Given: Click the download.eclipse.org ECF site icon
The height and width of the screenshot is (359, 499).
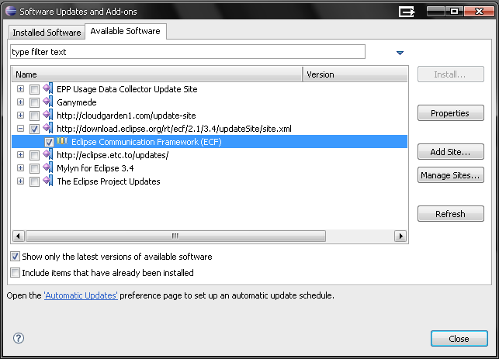Looking at the screenshot, I should click(48, 129).
